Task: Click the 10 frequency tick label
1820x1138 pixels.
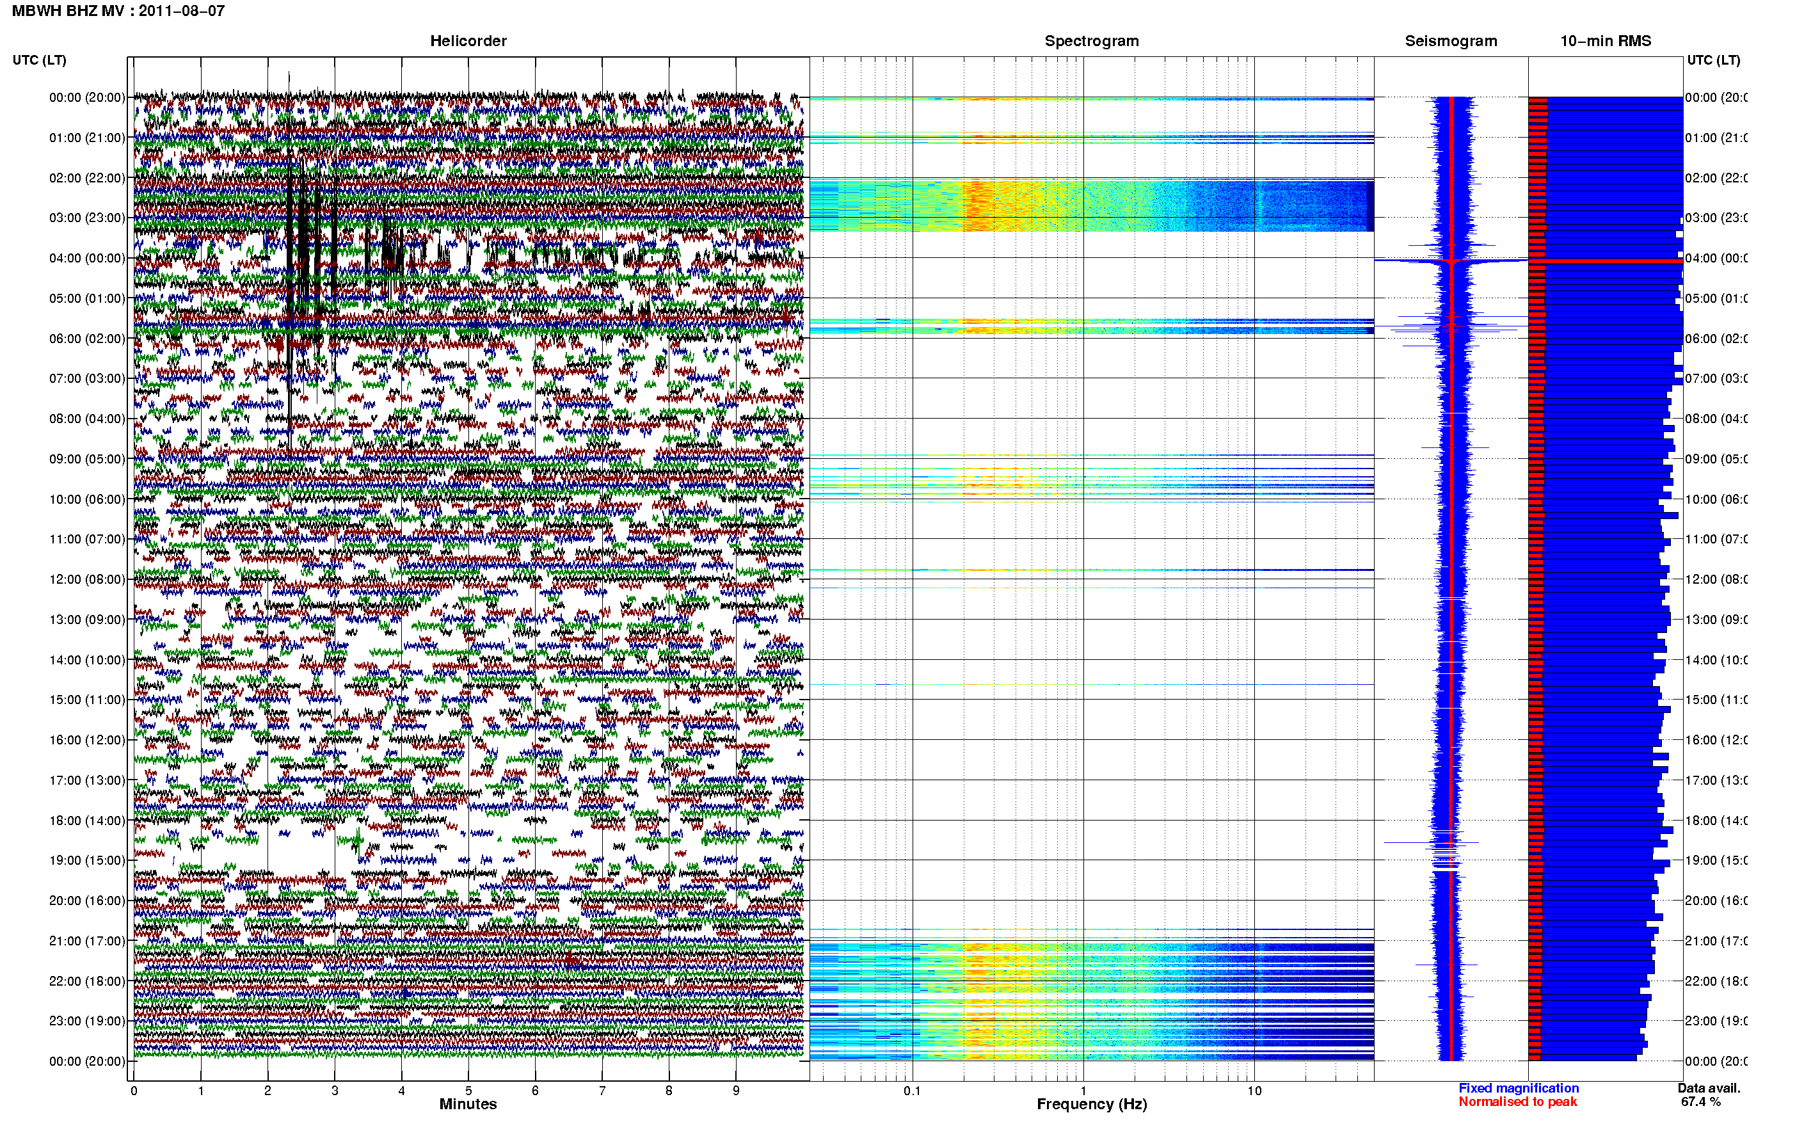Action: point(1254,1091)
